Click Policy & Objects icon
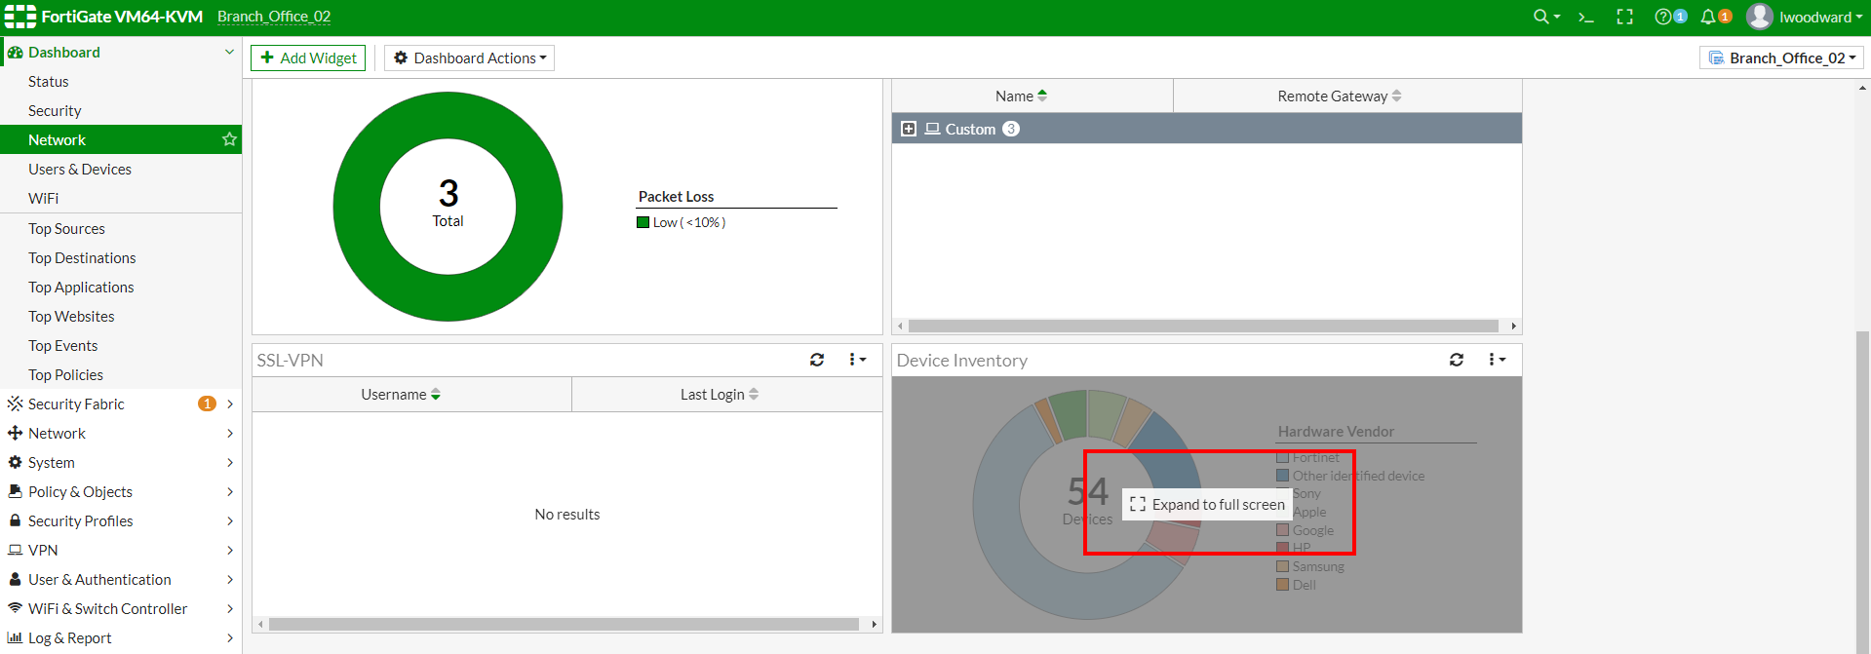 pyautogui.click(x=15, y=491)
